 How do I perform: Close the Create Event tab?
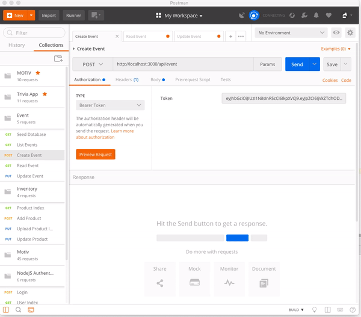[117, 36]
